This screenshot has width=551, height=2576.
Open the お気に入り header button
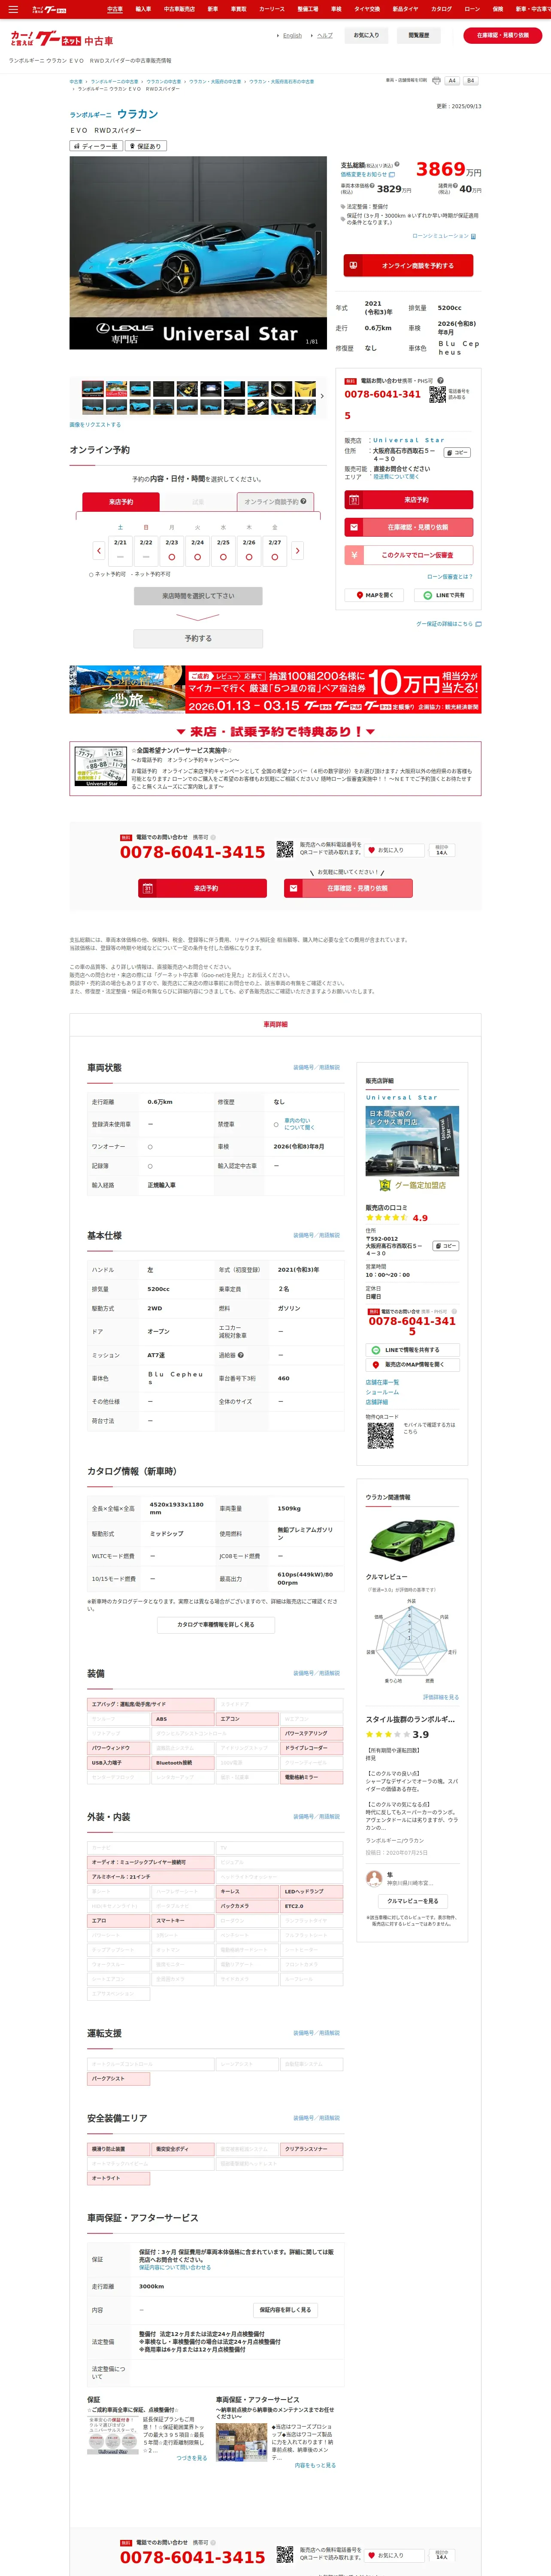point(367,35)
